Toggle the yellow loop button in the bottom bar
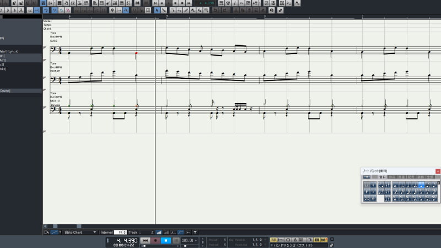Image resolution: width=441 pixels, height=248 pixels. (x=273, y=240)
